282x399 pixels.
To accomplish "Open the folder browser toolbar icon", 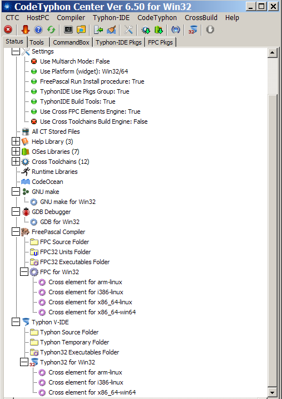I will point(81,30).
